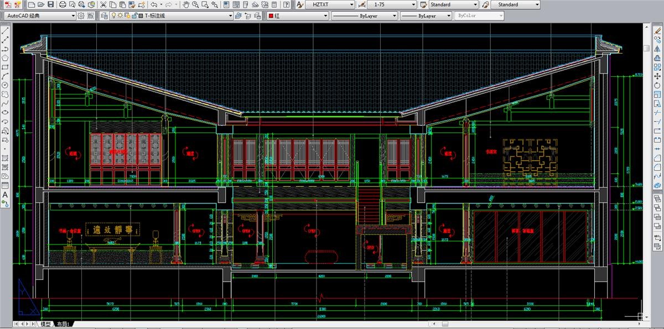
Task: Toggle the layer on/off lightbulb icon
Action: click(x=113, y=16)
